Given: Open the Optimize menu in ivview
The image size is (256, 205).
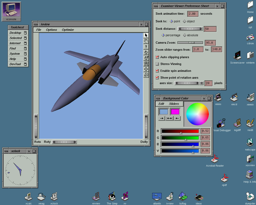Looking at the screenshot, I should [68, 30].
